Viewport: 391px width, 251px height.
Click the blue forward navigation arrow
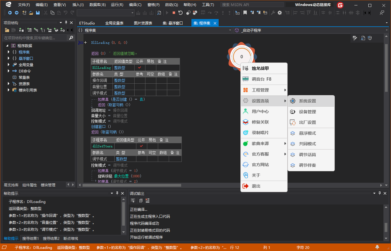(16, 13)
